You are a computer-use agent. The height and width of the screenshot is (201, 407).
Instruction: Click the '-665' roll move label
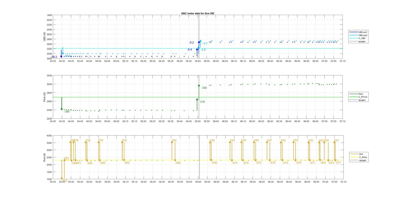(x=127, y=163)
